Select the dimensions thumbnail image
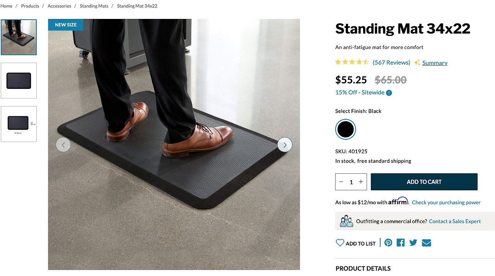 click(x=19, y=124)
